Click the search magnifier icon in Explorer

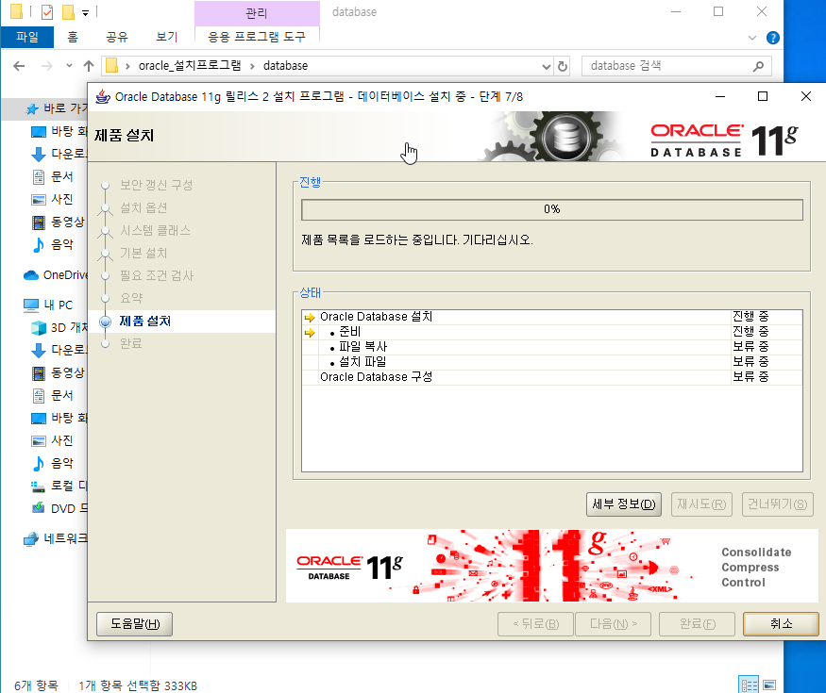coord(759,66)
